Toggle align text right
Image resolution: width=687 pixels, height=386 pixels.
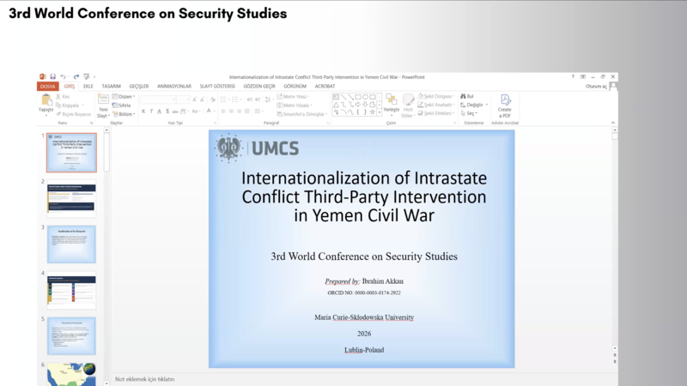tap(239, 112)
